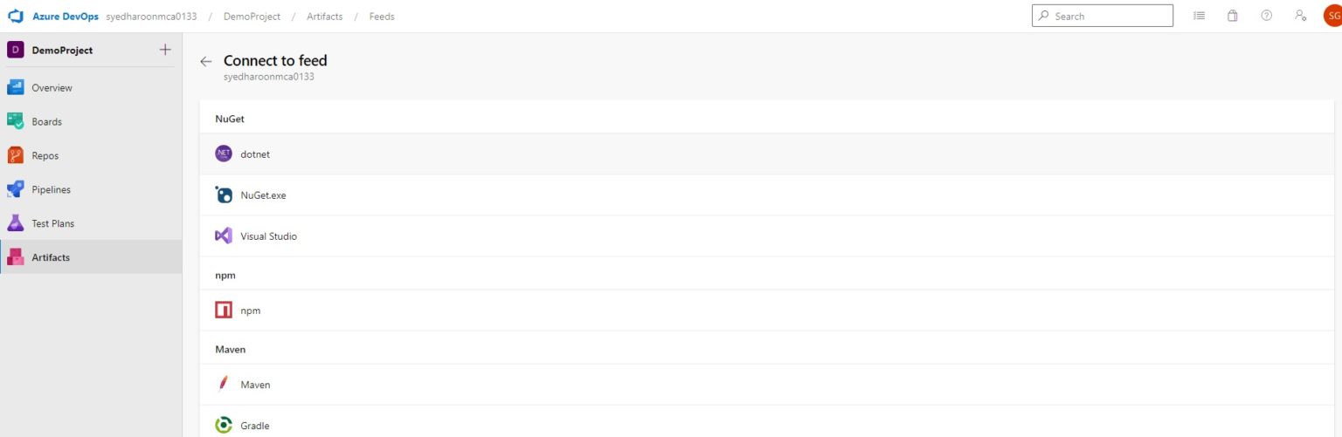Navigate to Repos in sidebar
Viewport: 1342px width, 437px height.
pos(45,156)
